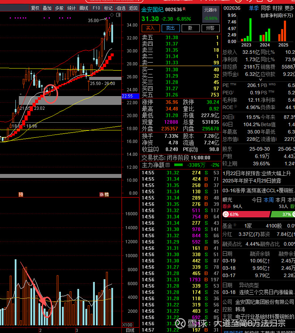Click the info mark beside 20日
The image size is (295, 333).
233,117
